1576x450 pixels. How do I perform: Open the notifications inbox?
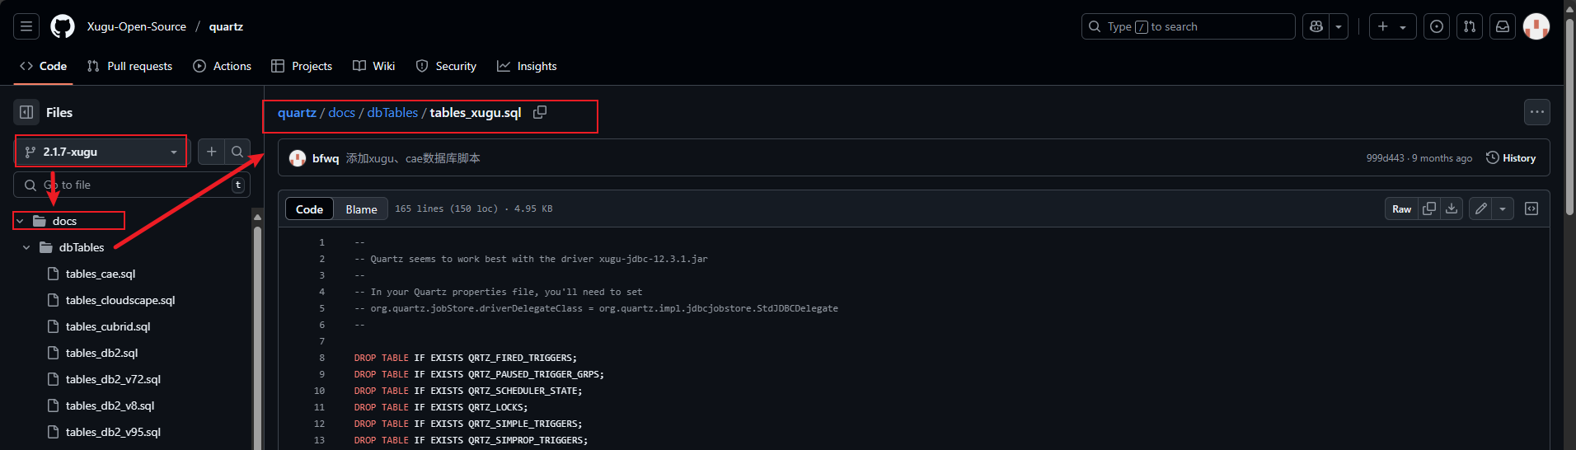(x=1503, y=26)
